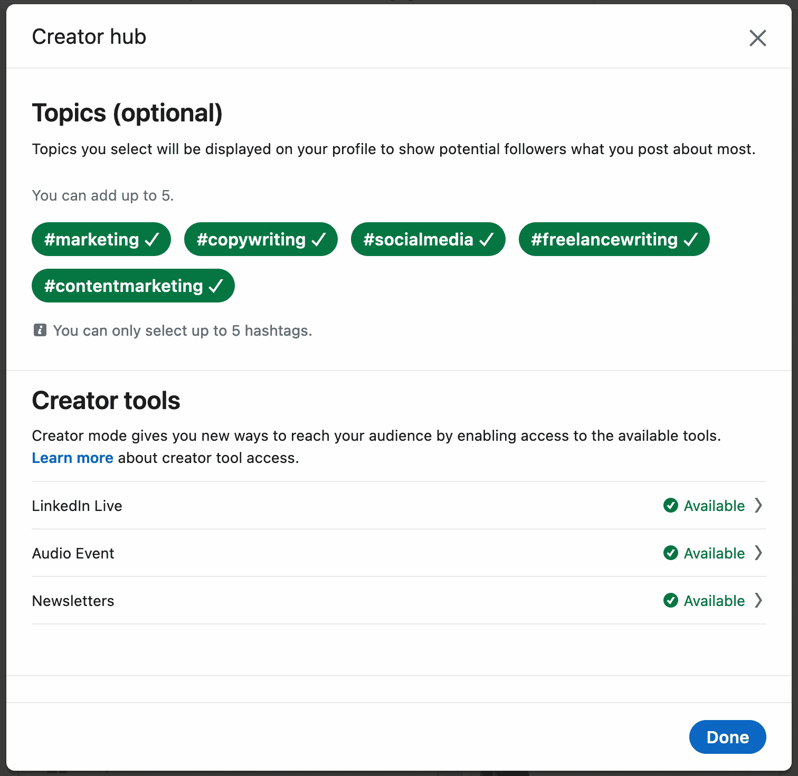The height and width of the screenshot is (776, 798).
Task: Deselect the #marketing topic chip
Action: tap(101, 239)
